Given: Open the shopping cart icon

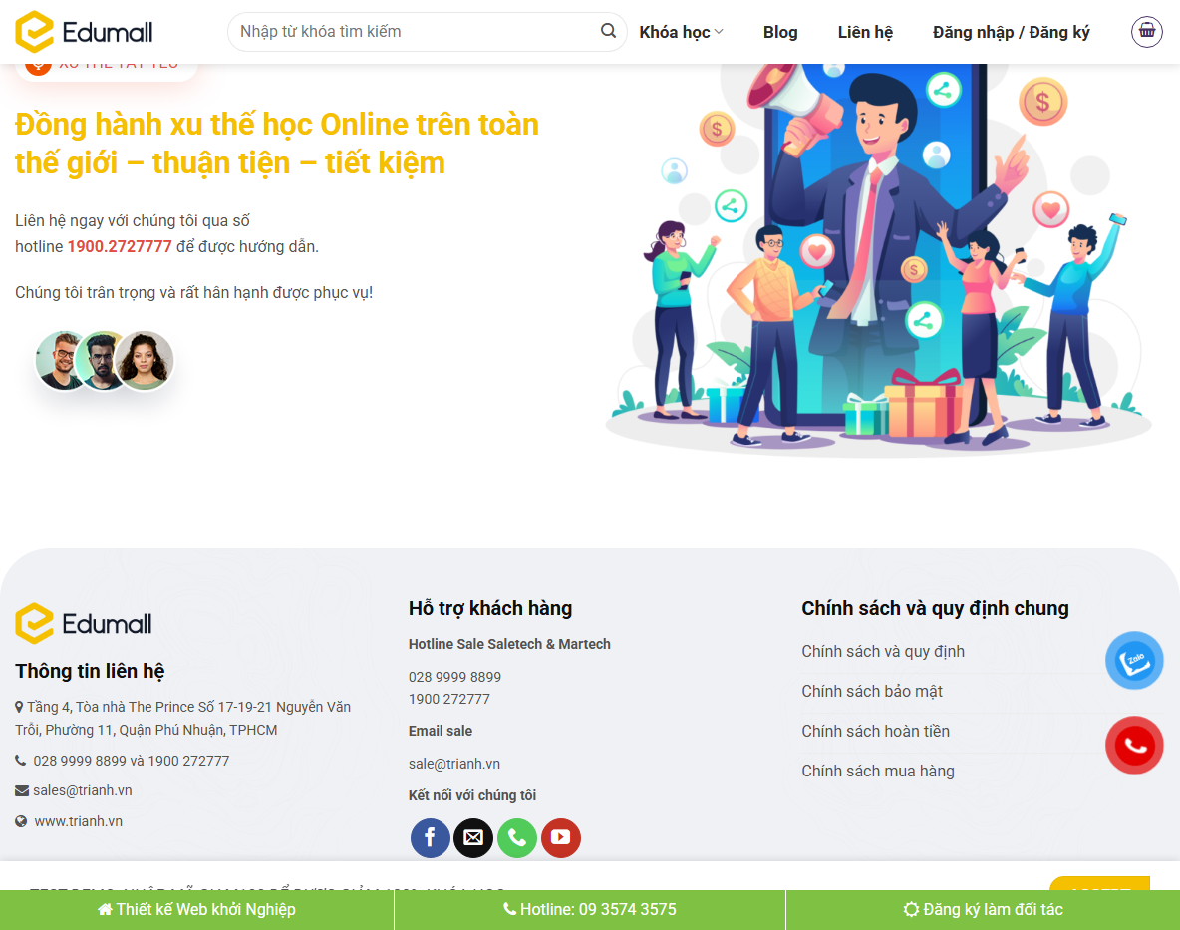Looking at the screenshot, I should coord(1146,31).
